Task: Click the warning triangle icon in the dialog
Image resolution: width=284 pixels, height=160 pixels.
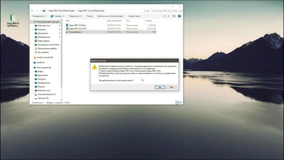Action: [x=95, y=67]
